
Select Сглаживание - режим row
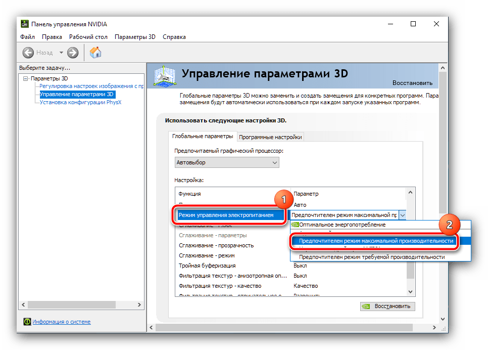pos(207,255)
